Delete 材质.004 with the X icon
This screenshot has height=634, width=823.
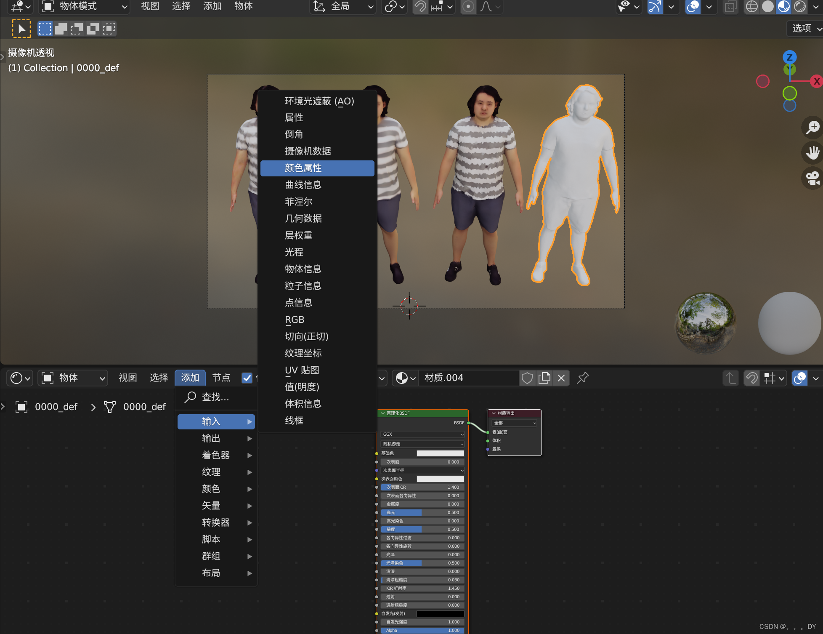click(561, 378)
